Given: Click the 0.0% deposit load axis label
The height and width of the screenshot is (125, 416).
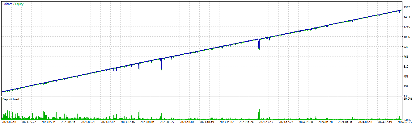Looking at the screenshot, I should click(x=408, y=120).
